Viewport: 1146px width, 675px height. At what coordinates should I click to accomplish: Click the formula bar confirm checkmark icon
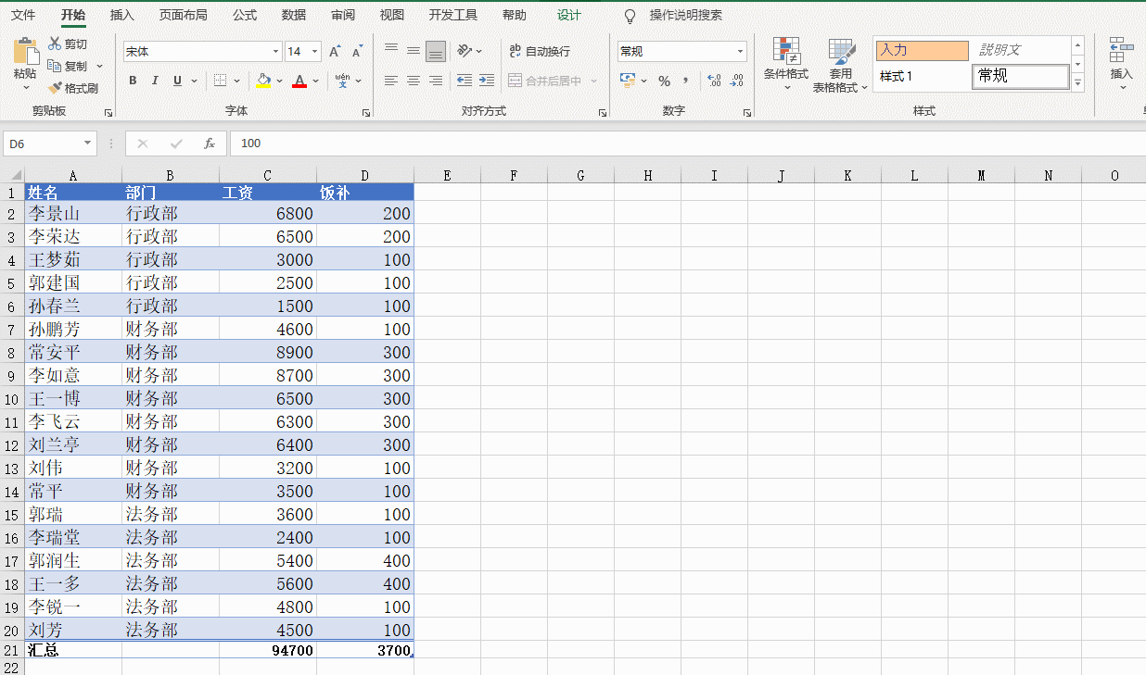coord(176,144)
